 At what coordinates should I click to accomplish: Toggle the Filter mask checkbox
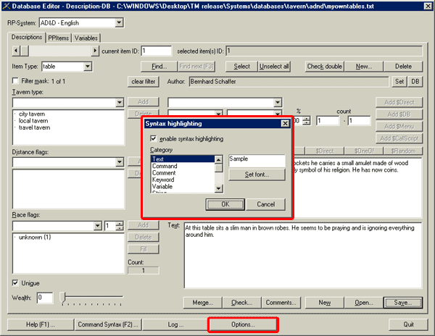17,81
